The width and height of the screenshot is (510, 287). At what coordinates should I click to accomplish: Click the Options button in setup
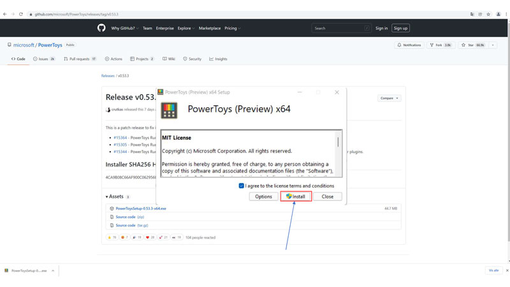pyautogui.click(x=263, y=196)
